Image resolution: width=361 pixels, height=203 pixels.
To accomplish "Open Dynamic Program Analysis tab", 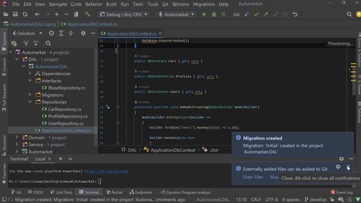I will (186, 192).
